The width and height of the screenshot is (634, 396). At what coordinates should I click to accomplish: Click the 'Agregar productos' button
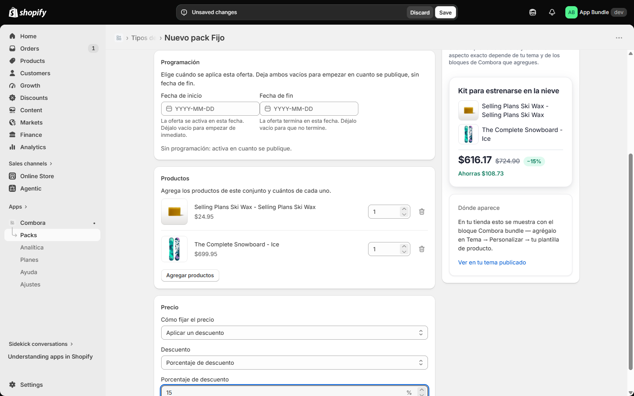point(190,275)
